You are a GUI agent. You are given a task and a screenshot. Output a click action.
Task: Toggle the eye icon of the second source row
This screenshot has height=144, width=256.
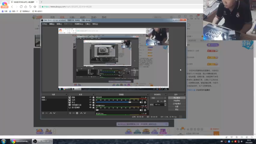[90, 100]
